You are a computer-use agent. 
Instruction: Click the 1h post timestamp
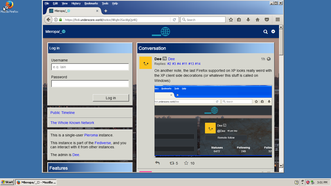263,59
